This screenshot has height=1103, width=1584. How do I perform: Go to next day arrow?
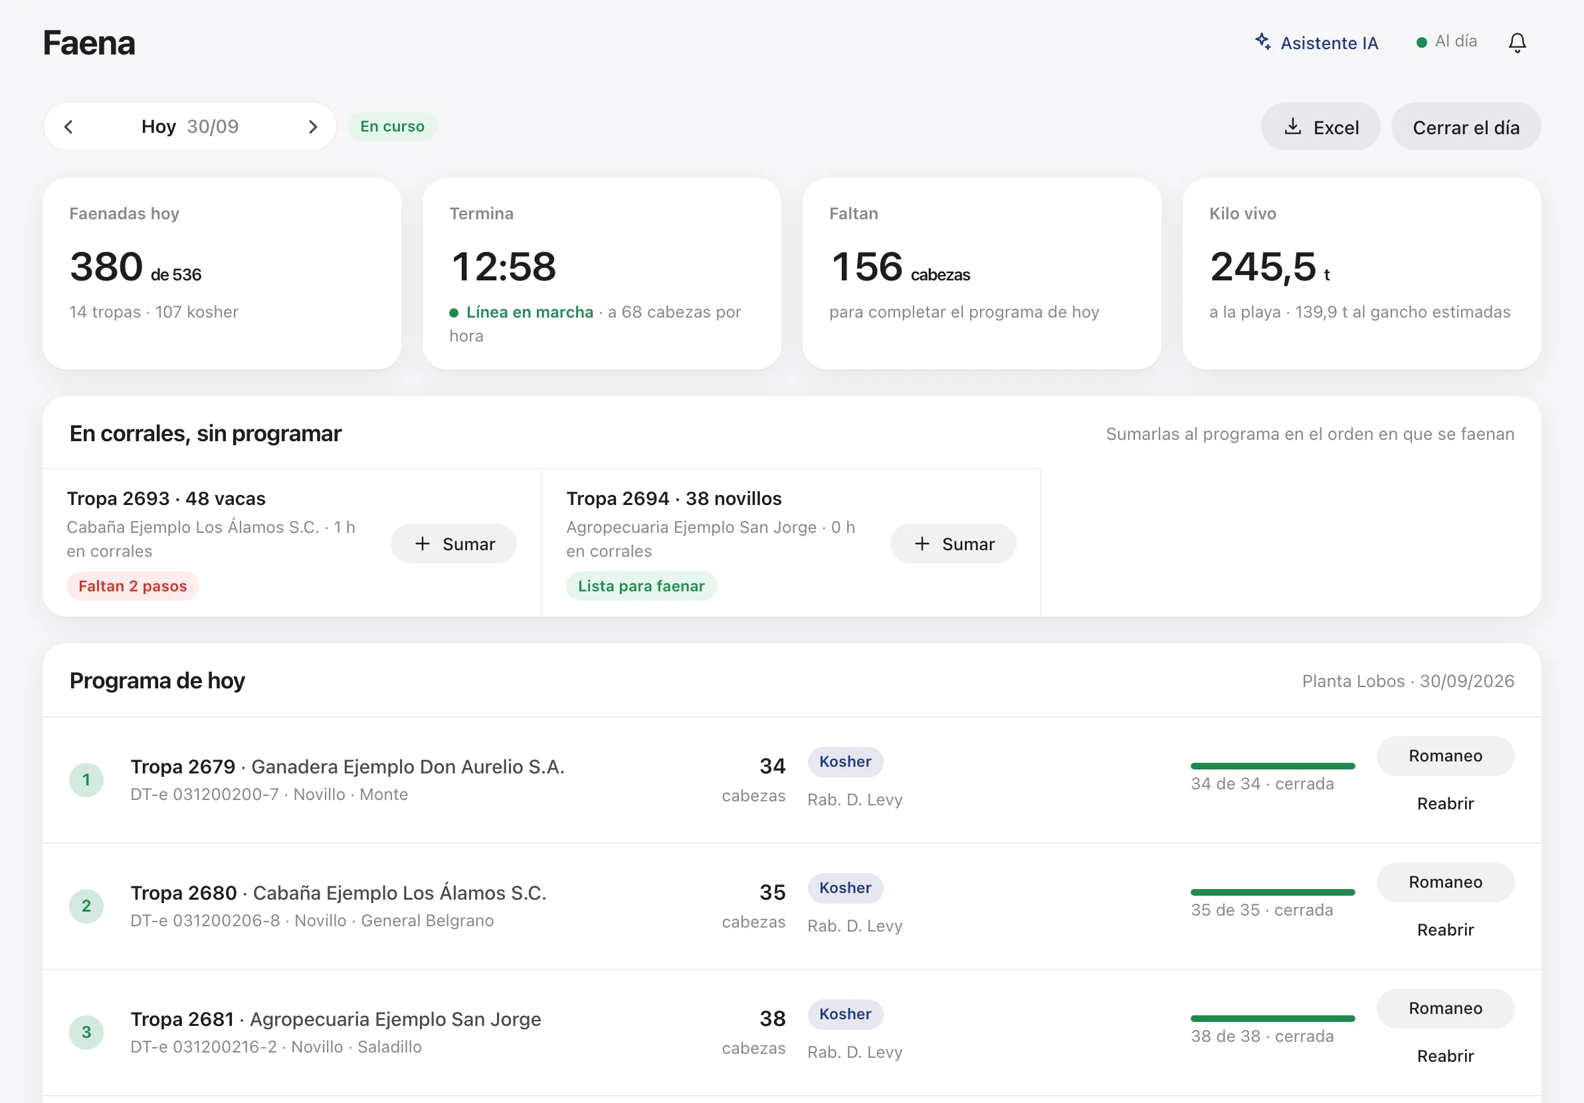(312, 127)
